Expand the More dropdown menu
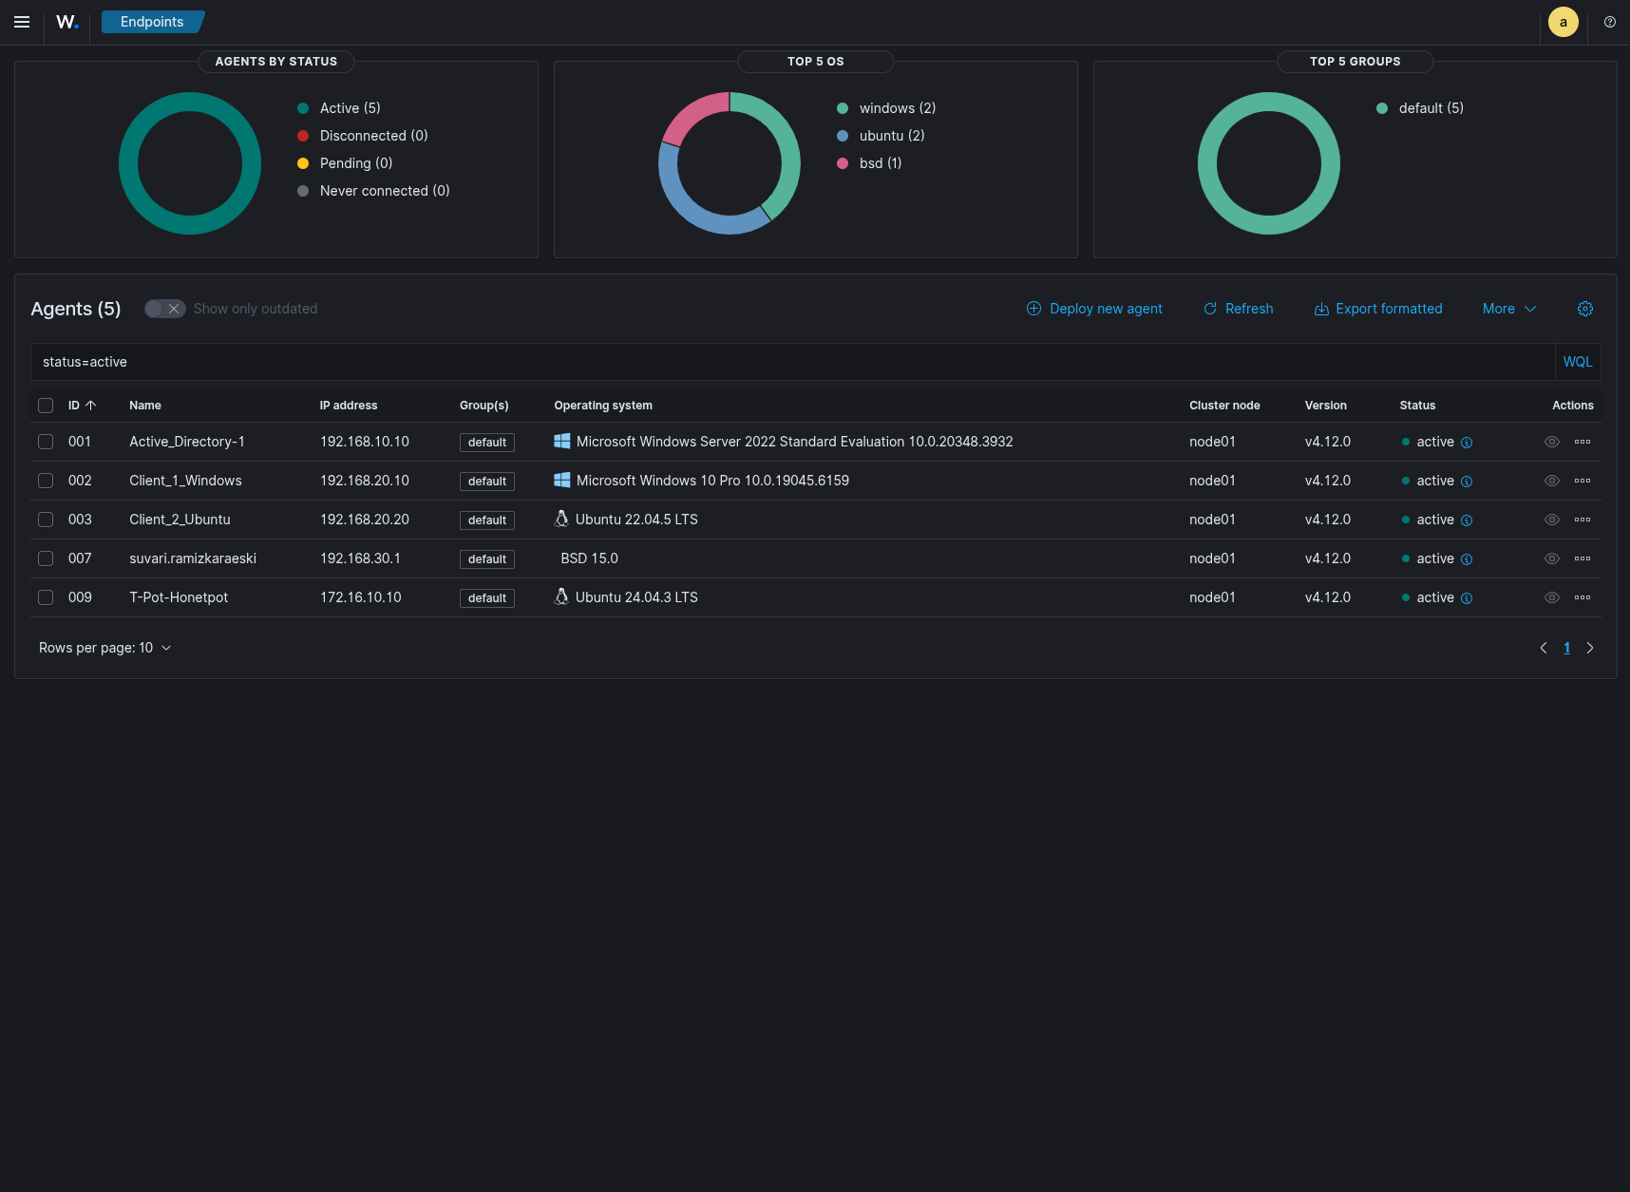1630x1192 pixels. 1508,309
